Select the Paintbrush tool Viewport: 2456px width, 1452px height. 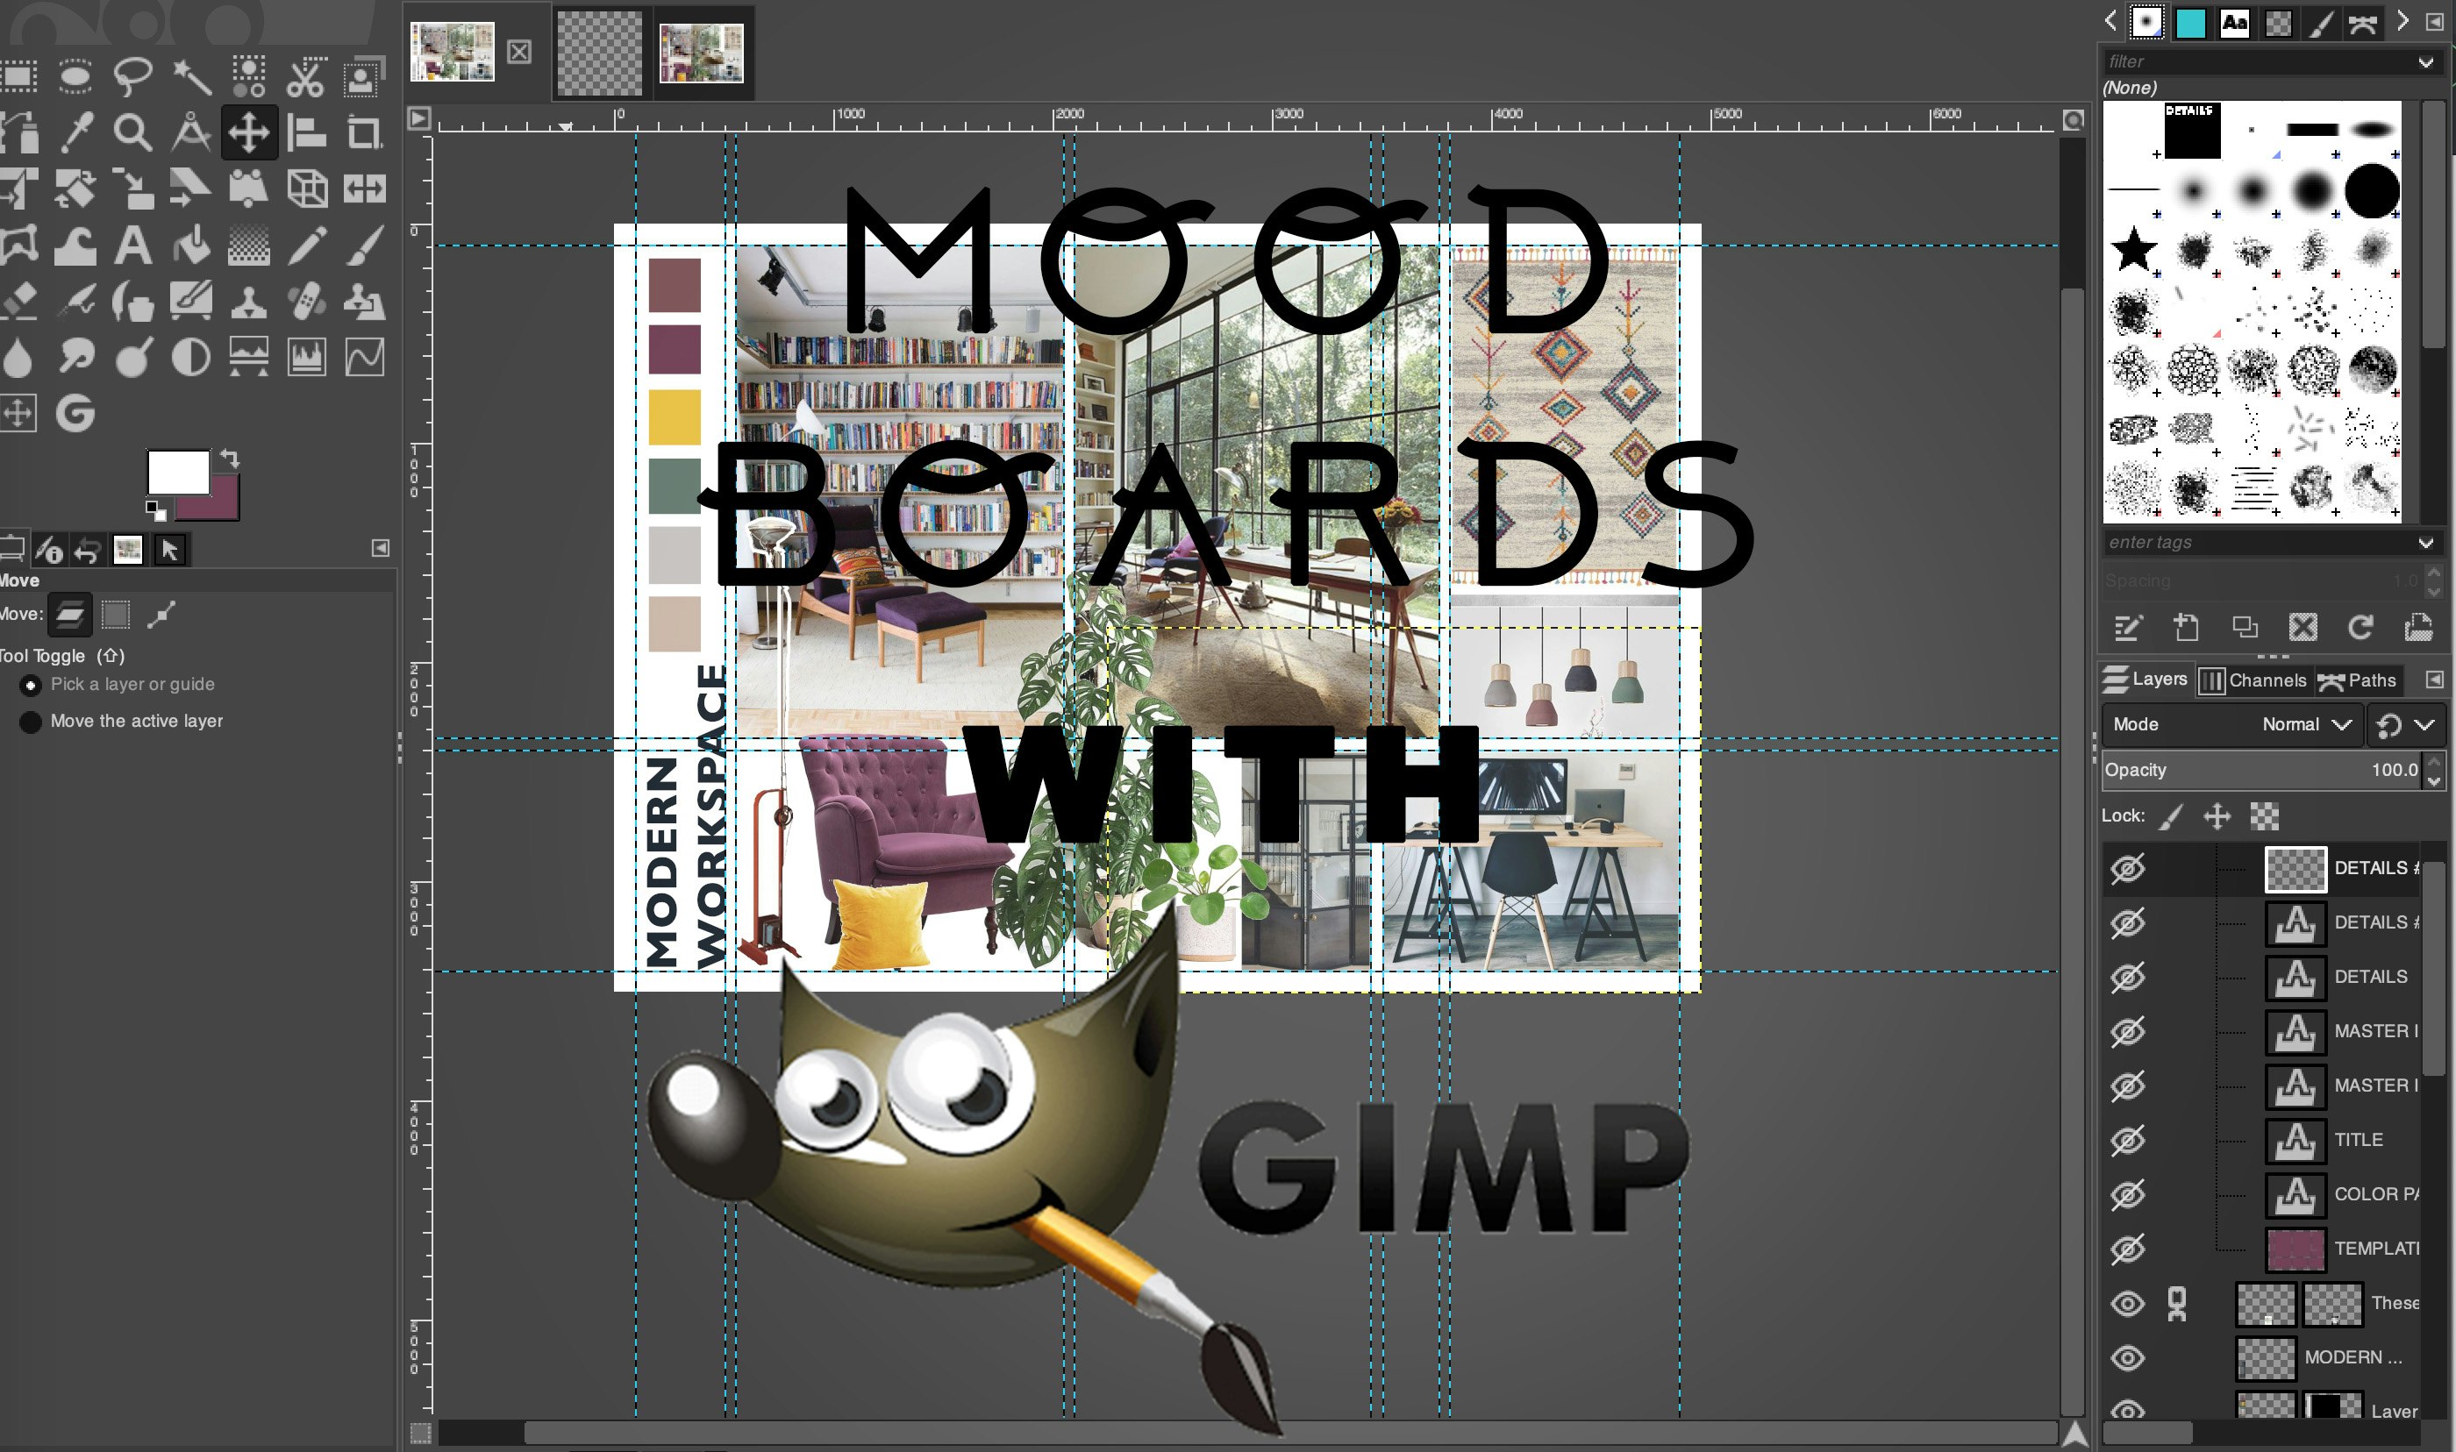[x=364, y=245]
